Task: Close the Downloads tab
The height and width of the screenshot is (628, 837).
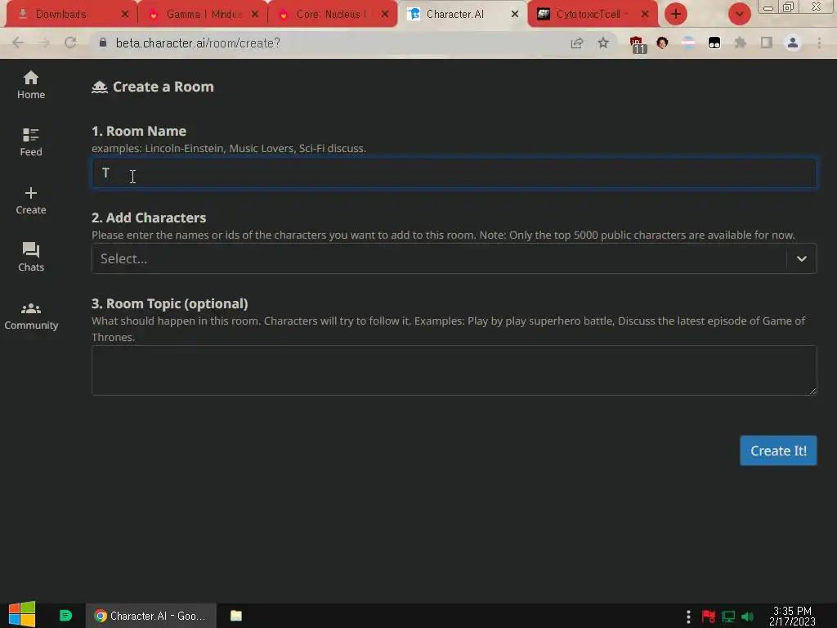Action: [x=125, y=14]
